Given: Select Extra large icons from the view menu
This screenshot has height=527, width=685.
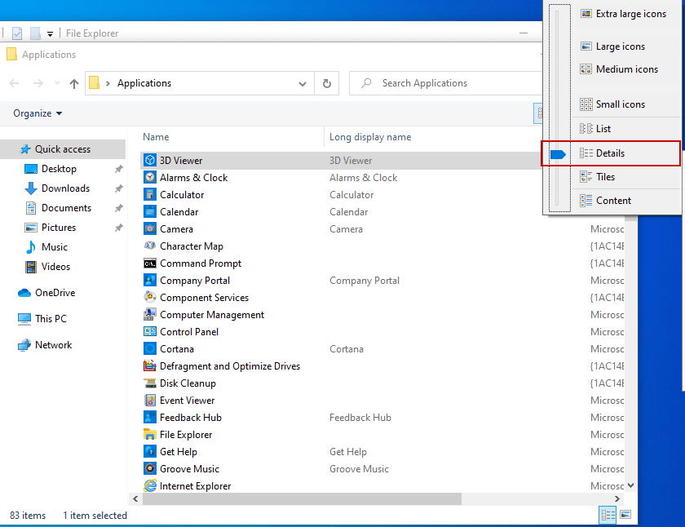Looking at the screenshot, I should pyautogui.click(x=630, y=14).
